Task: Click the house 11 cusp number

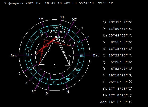Action: coord(62,17)
